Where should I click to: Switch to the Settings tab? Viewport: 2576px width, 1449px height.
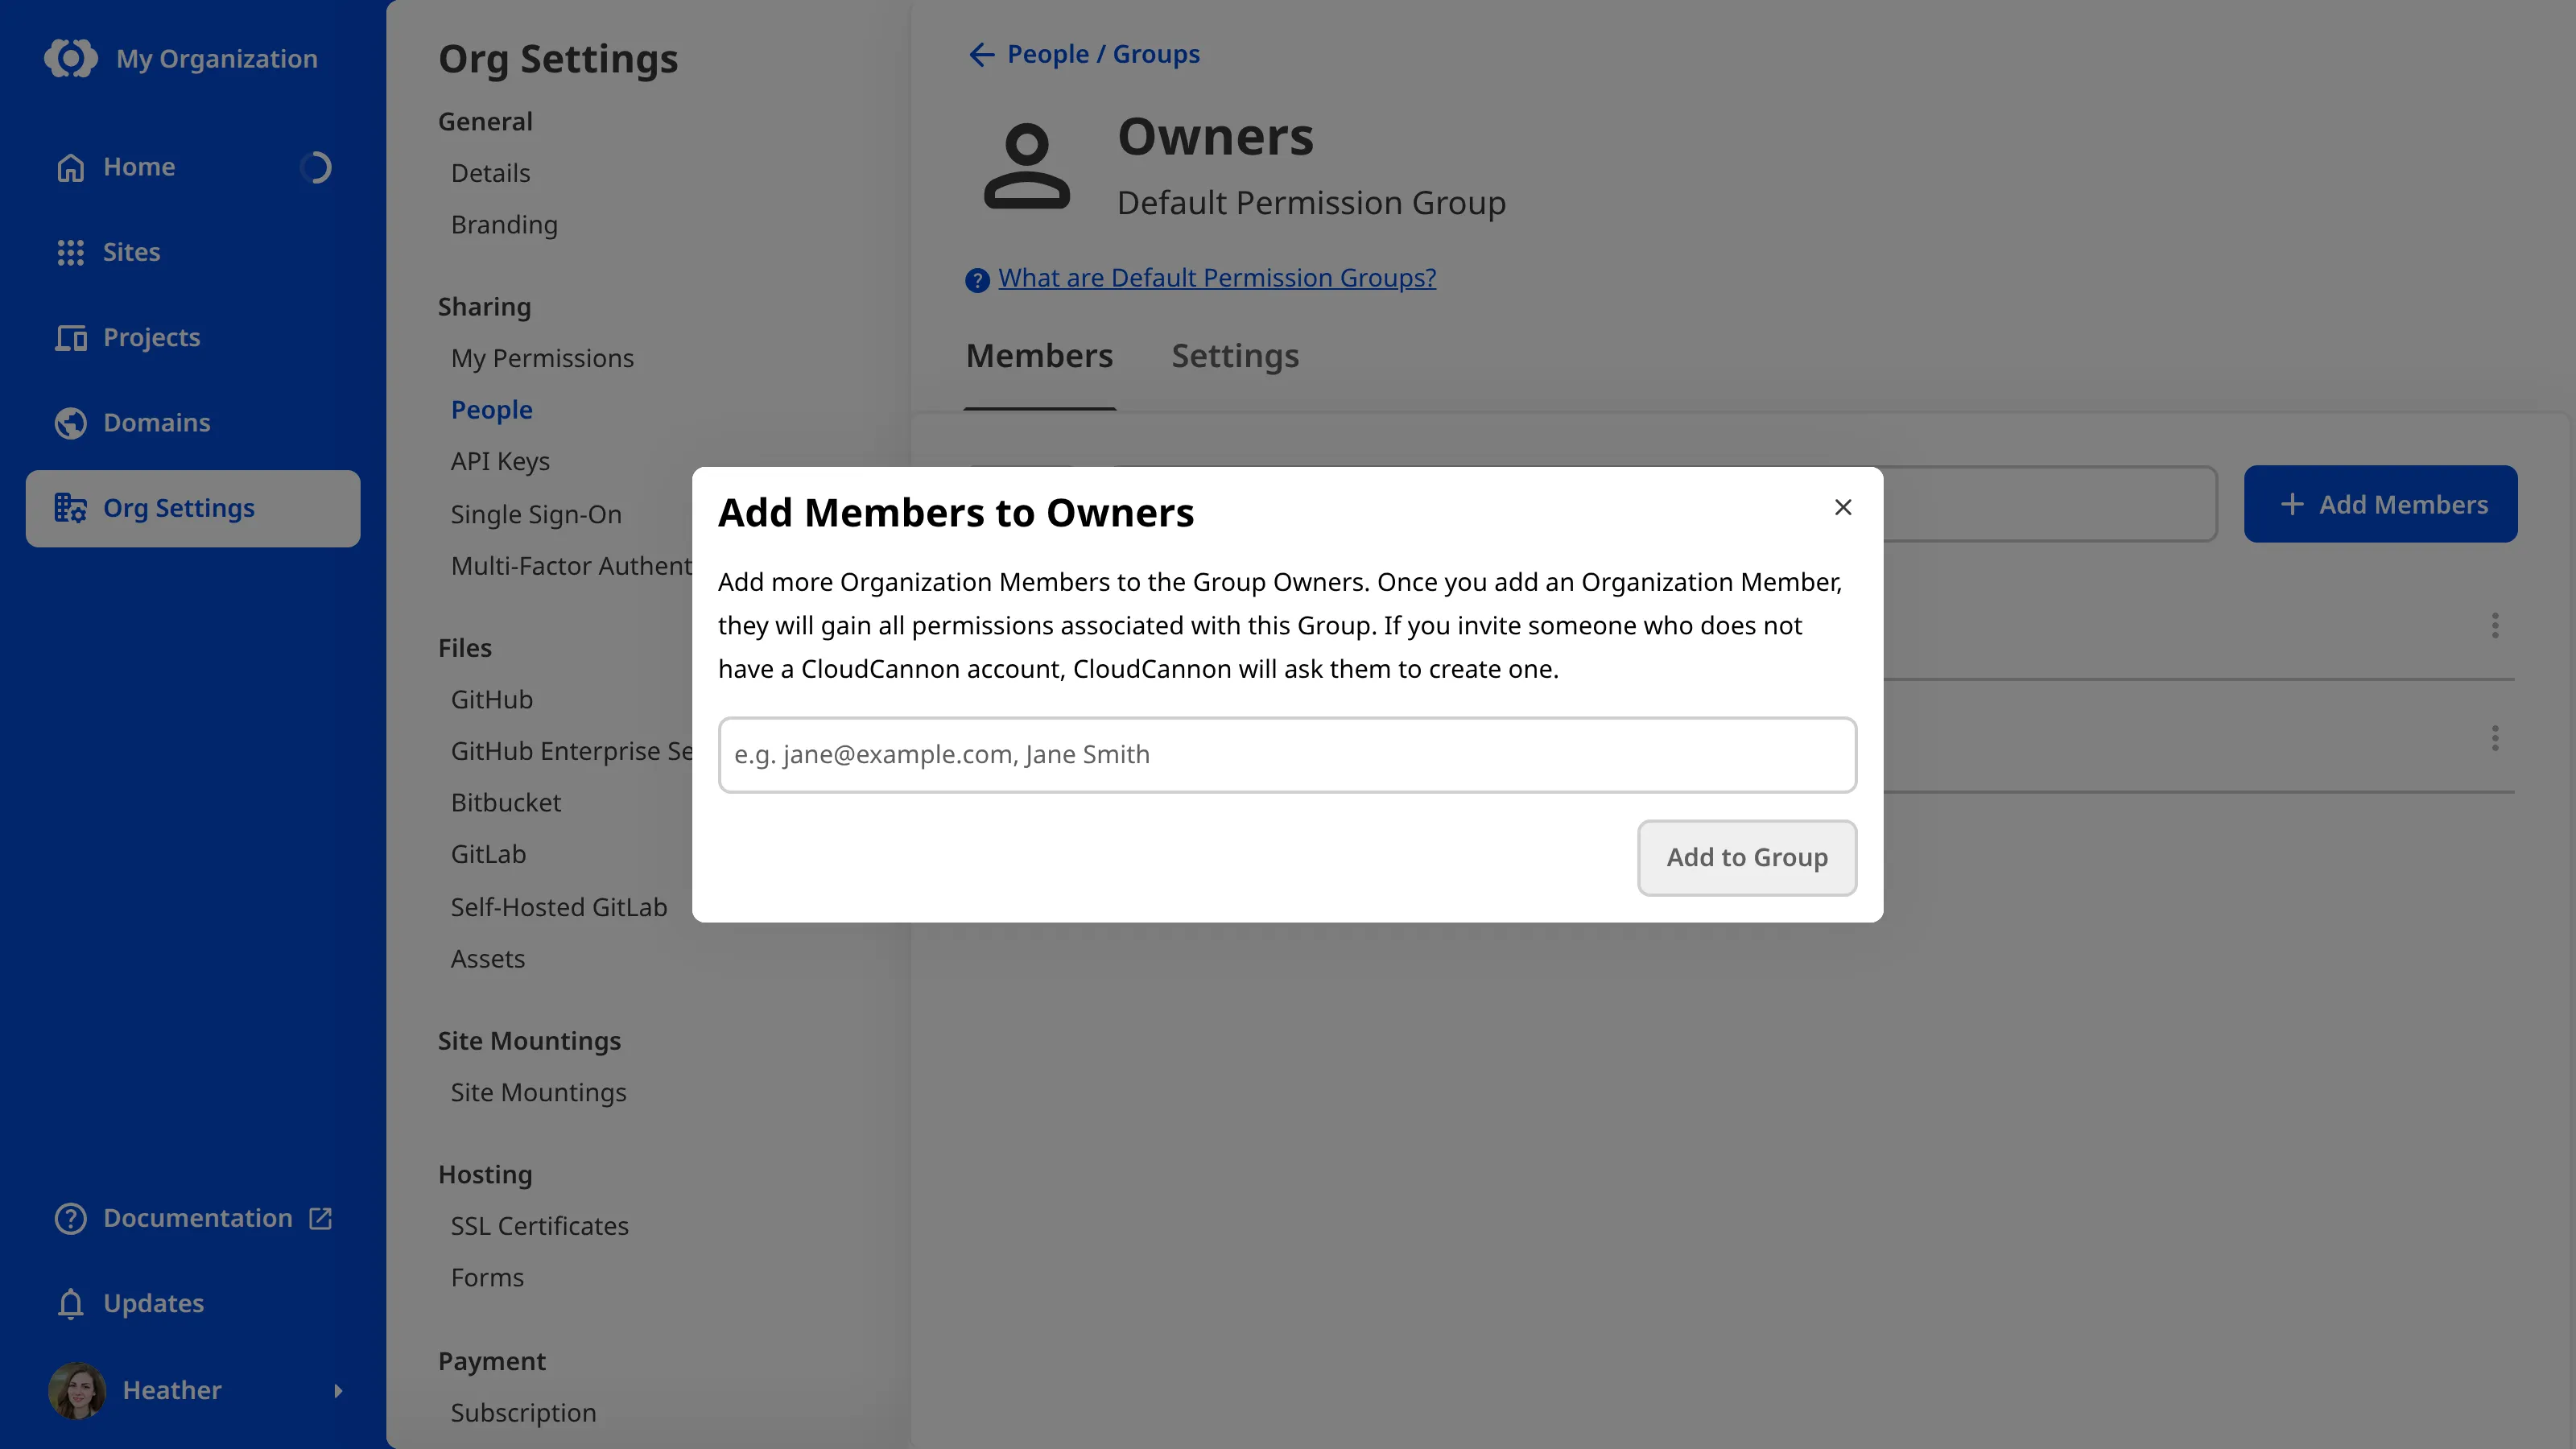click(1235, 356)
